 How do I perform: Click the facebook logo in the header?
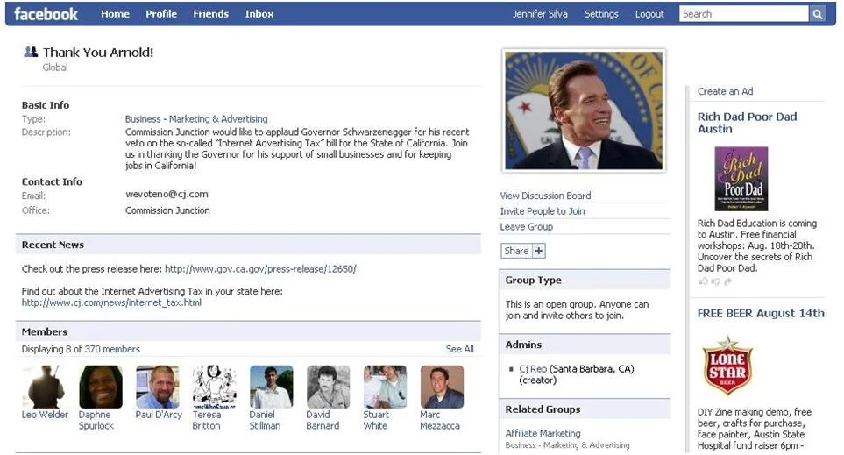(x=46, y=14)
